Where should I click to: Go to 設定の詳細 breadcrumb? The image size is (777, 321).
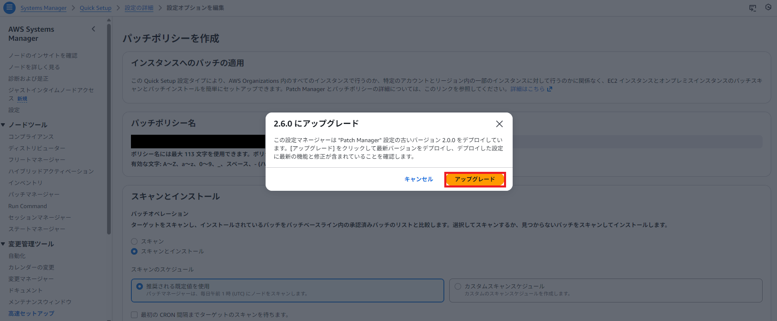click(139, 8)
